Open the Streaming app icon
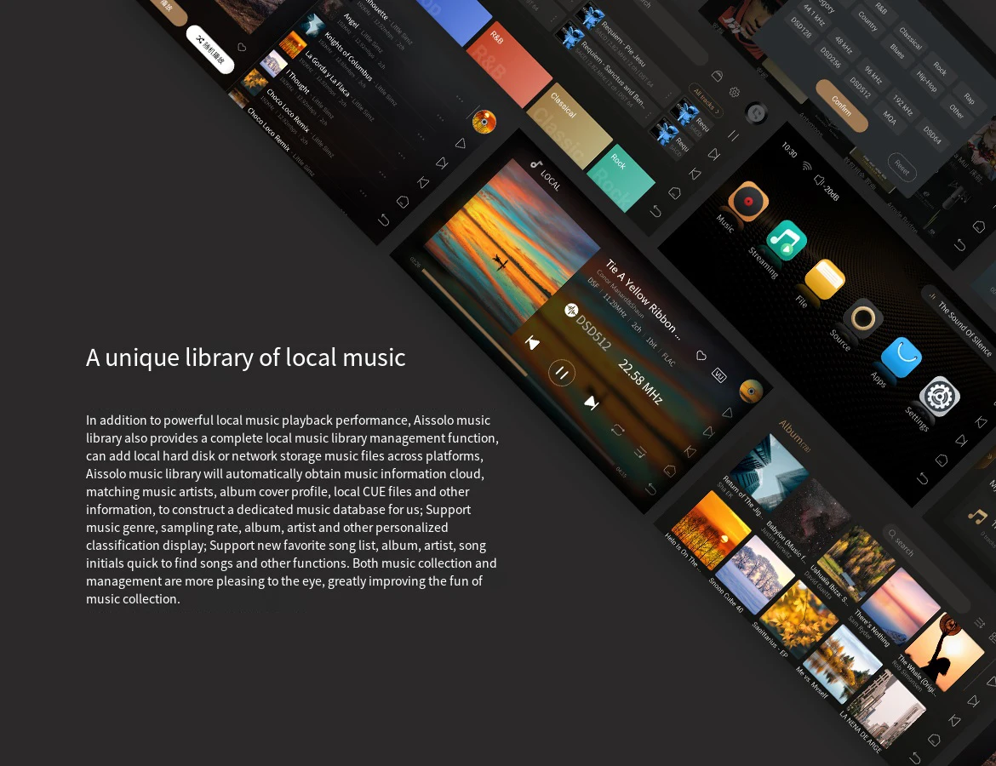 787,240
